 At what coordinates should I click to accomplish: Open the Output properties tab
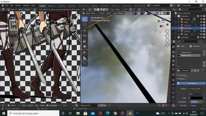[173, 56]
